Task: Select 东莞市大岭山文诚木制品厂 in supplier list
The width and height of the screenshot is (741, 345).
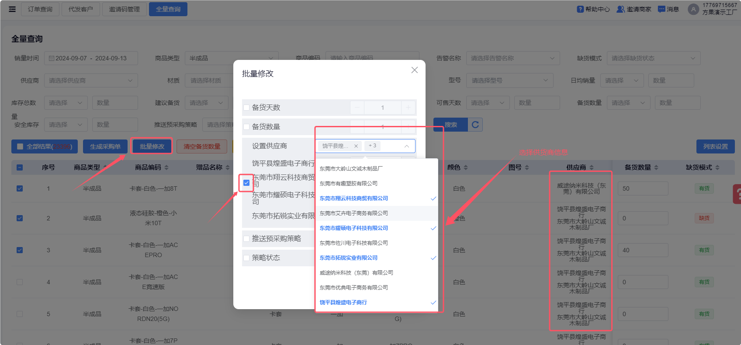Action: pyautogui.click(x=377, y=169)
